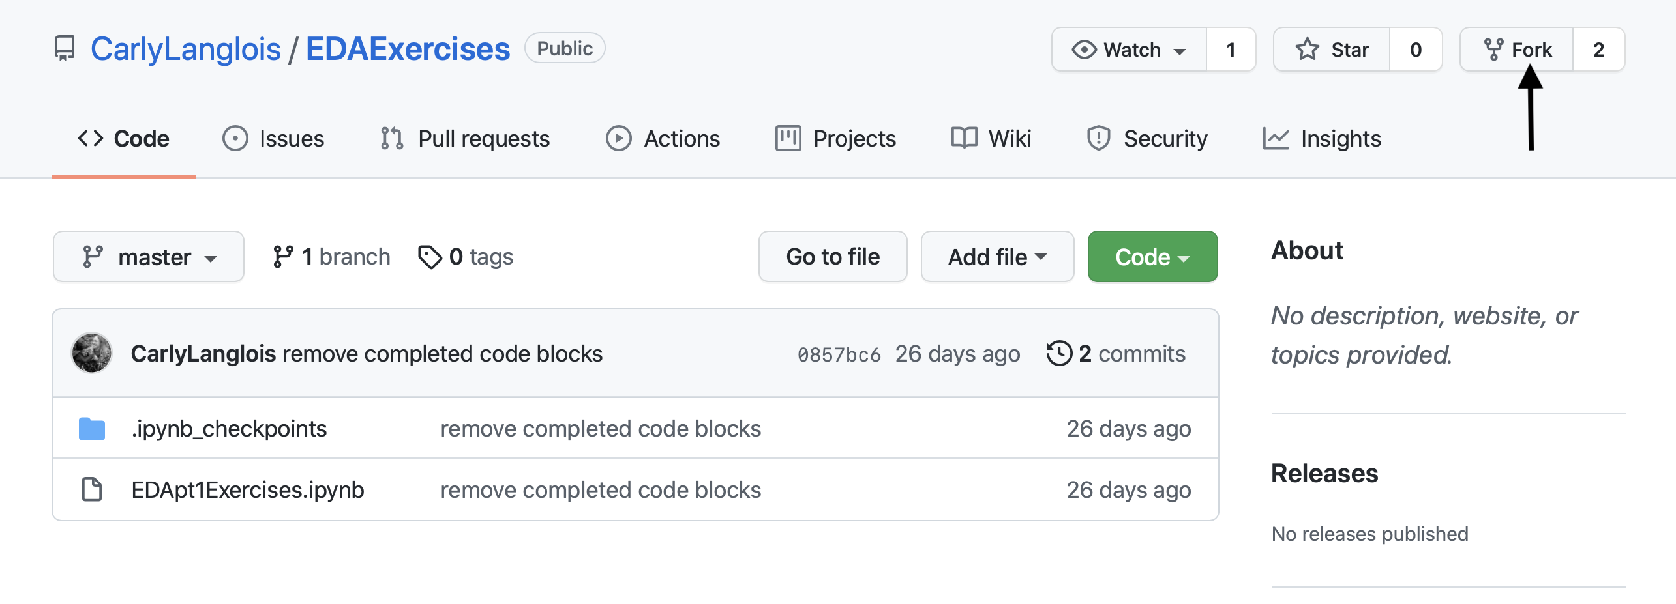Go to the Actions tab
1676x604 pixels.
pyautogui.click(x=663, y=139)
